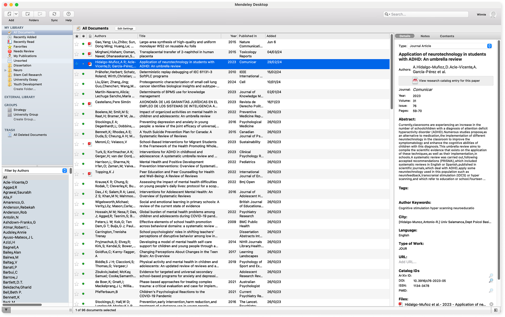This screenshot has width=505, height=317.
Task: Click the Sync toolbar icon
Action: (54, 14)
